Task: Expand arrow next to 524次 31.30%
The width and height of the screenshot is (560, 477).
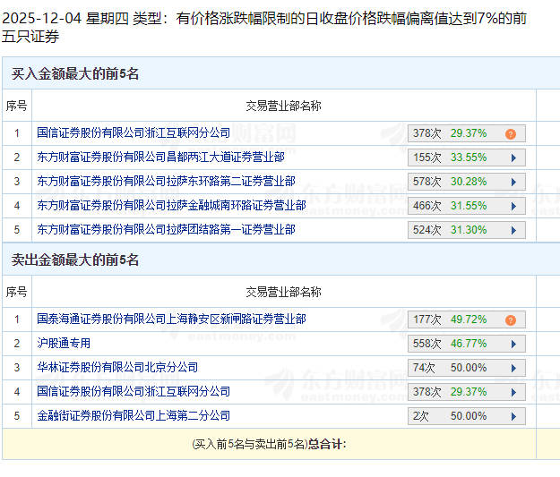Action: click(513, 231)
